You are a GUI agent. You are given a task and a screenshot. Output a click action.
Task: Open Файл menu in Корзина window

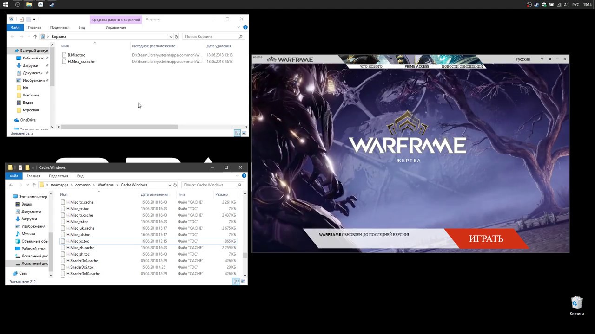click(15, 27)
